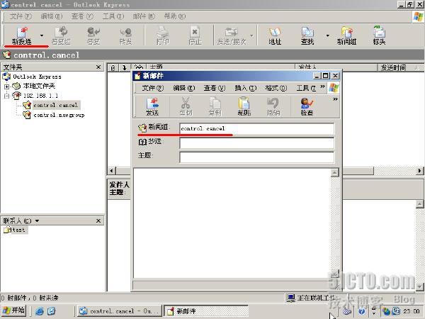Click 发送 send icon in 新邮件 window
Image resolution: width=425 pixels, height=319 pixels.
coord(152,106)
